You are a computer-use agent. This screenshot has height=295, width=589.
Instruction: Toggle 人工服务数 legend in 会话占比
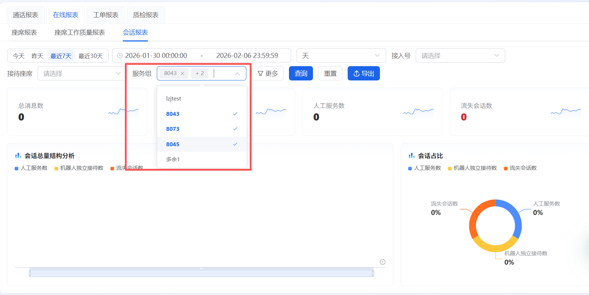425,168
